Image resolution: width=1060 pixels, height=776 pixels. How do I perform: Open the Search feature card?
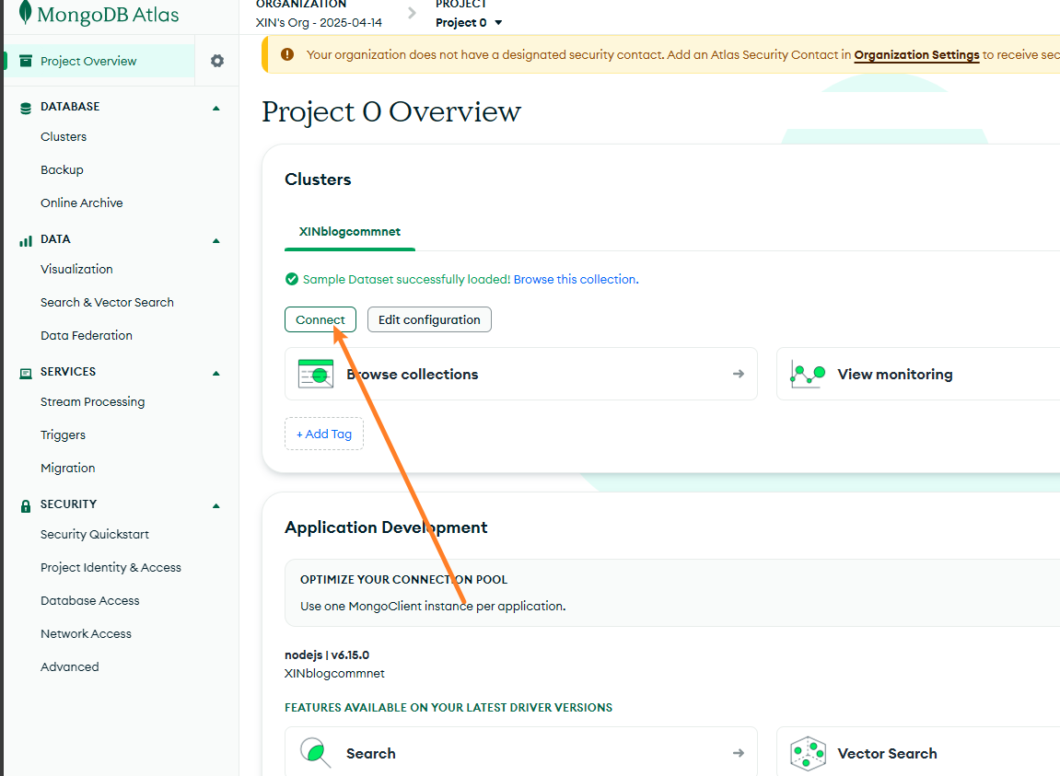click(521, 752)
